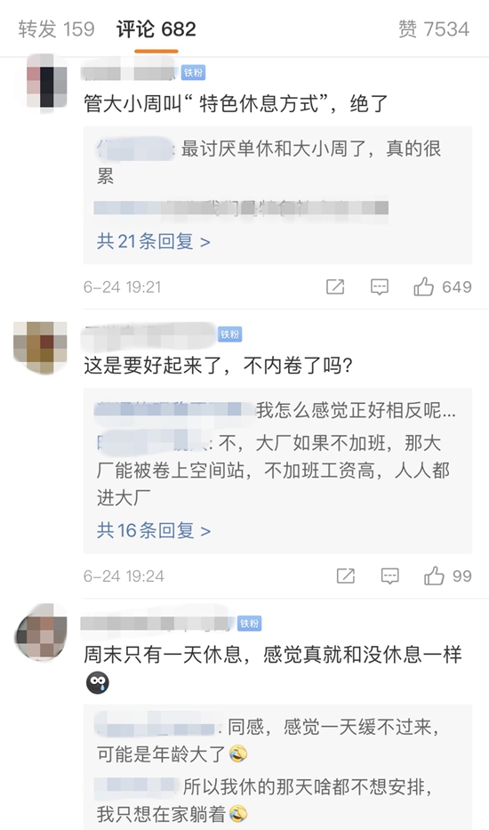Expand 共16条回复 replies
The width and height of the screenshot is (489, 830).
(154, 530)
